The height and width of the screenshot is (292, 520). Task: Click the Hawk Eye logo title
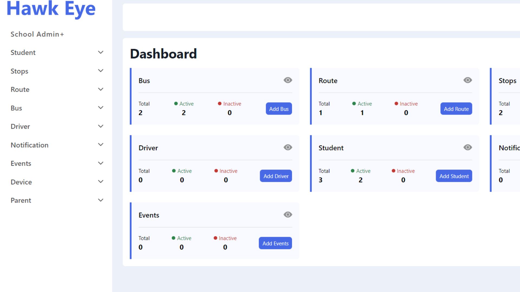[x=51, y=9]
